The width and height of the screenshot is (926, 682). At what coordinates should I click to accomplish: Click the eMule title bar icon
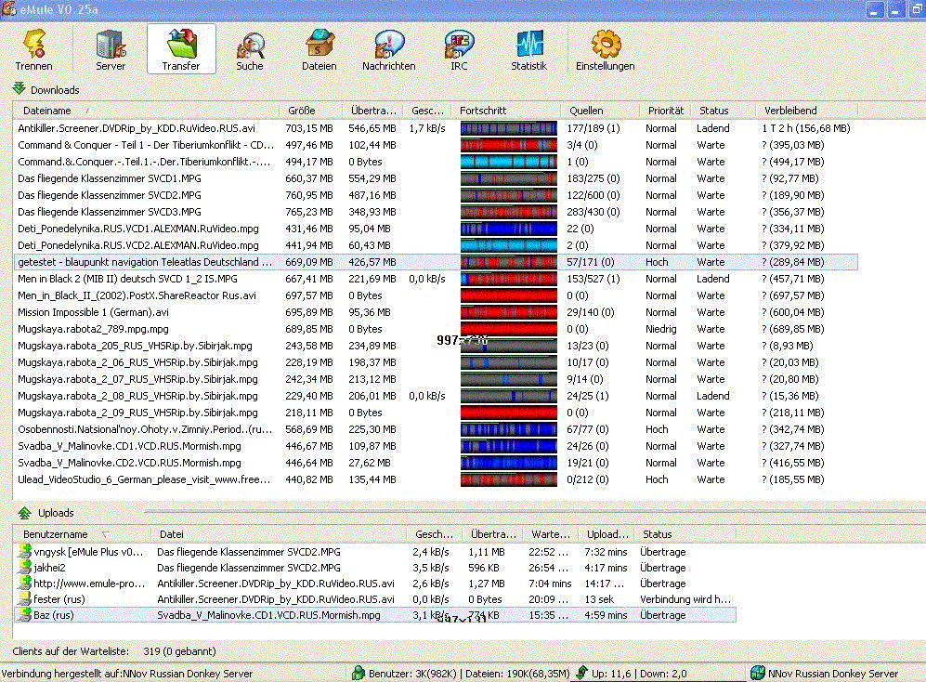8,9
